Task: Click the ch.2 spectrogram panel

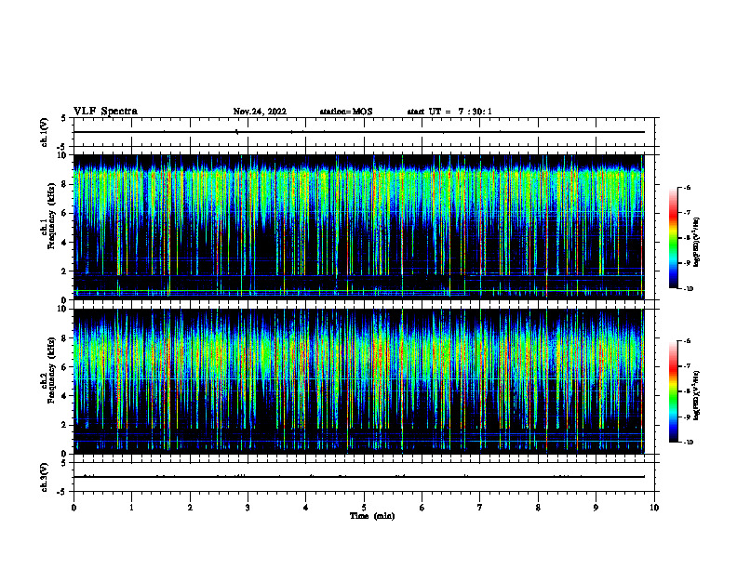Action: [x=358, y=381]
